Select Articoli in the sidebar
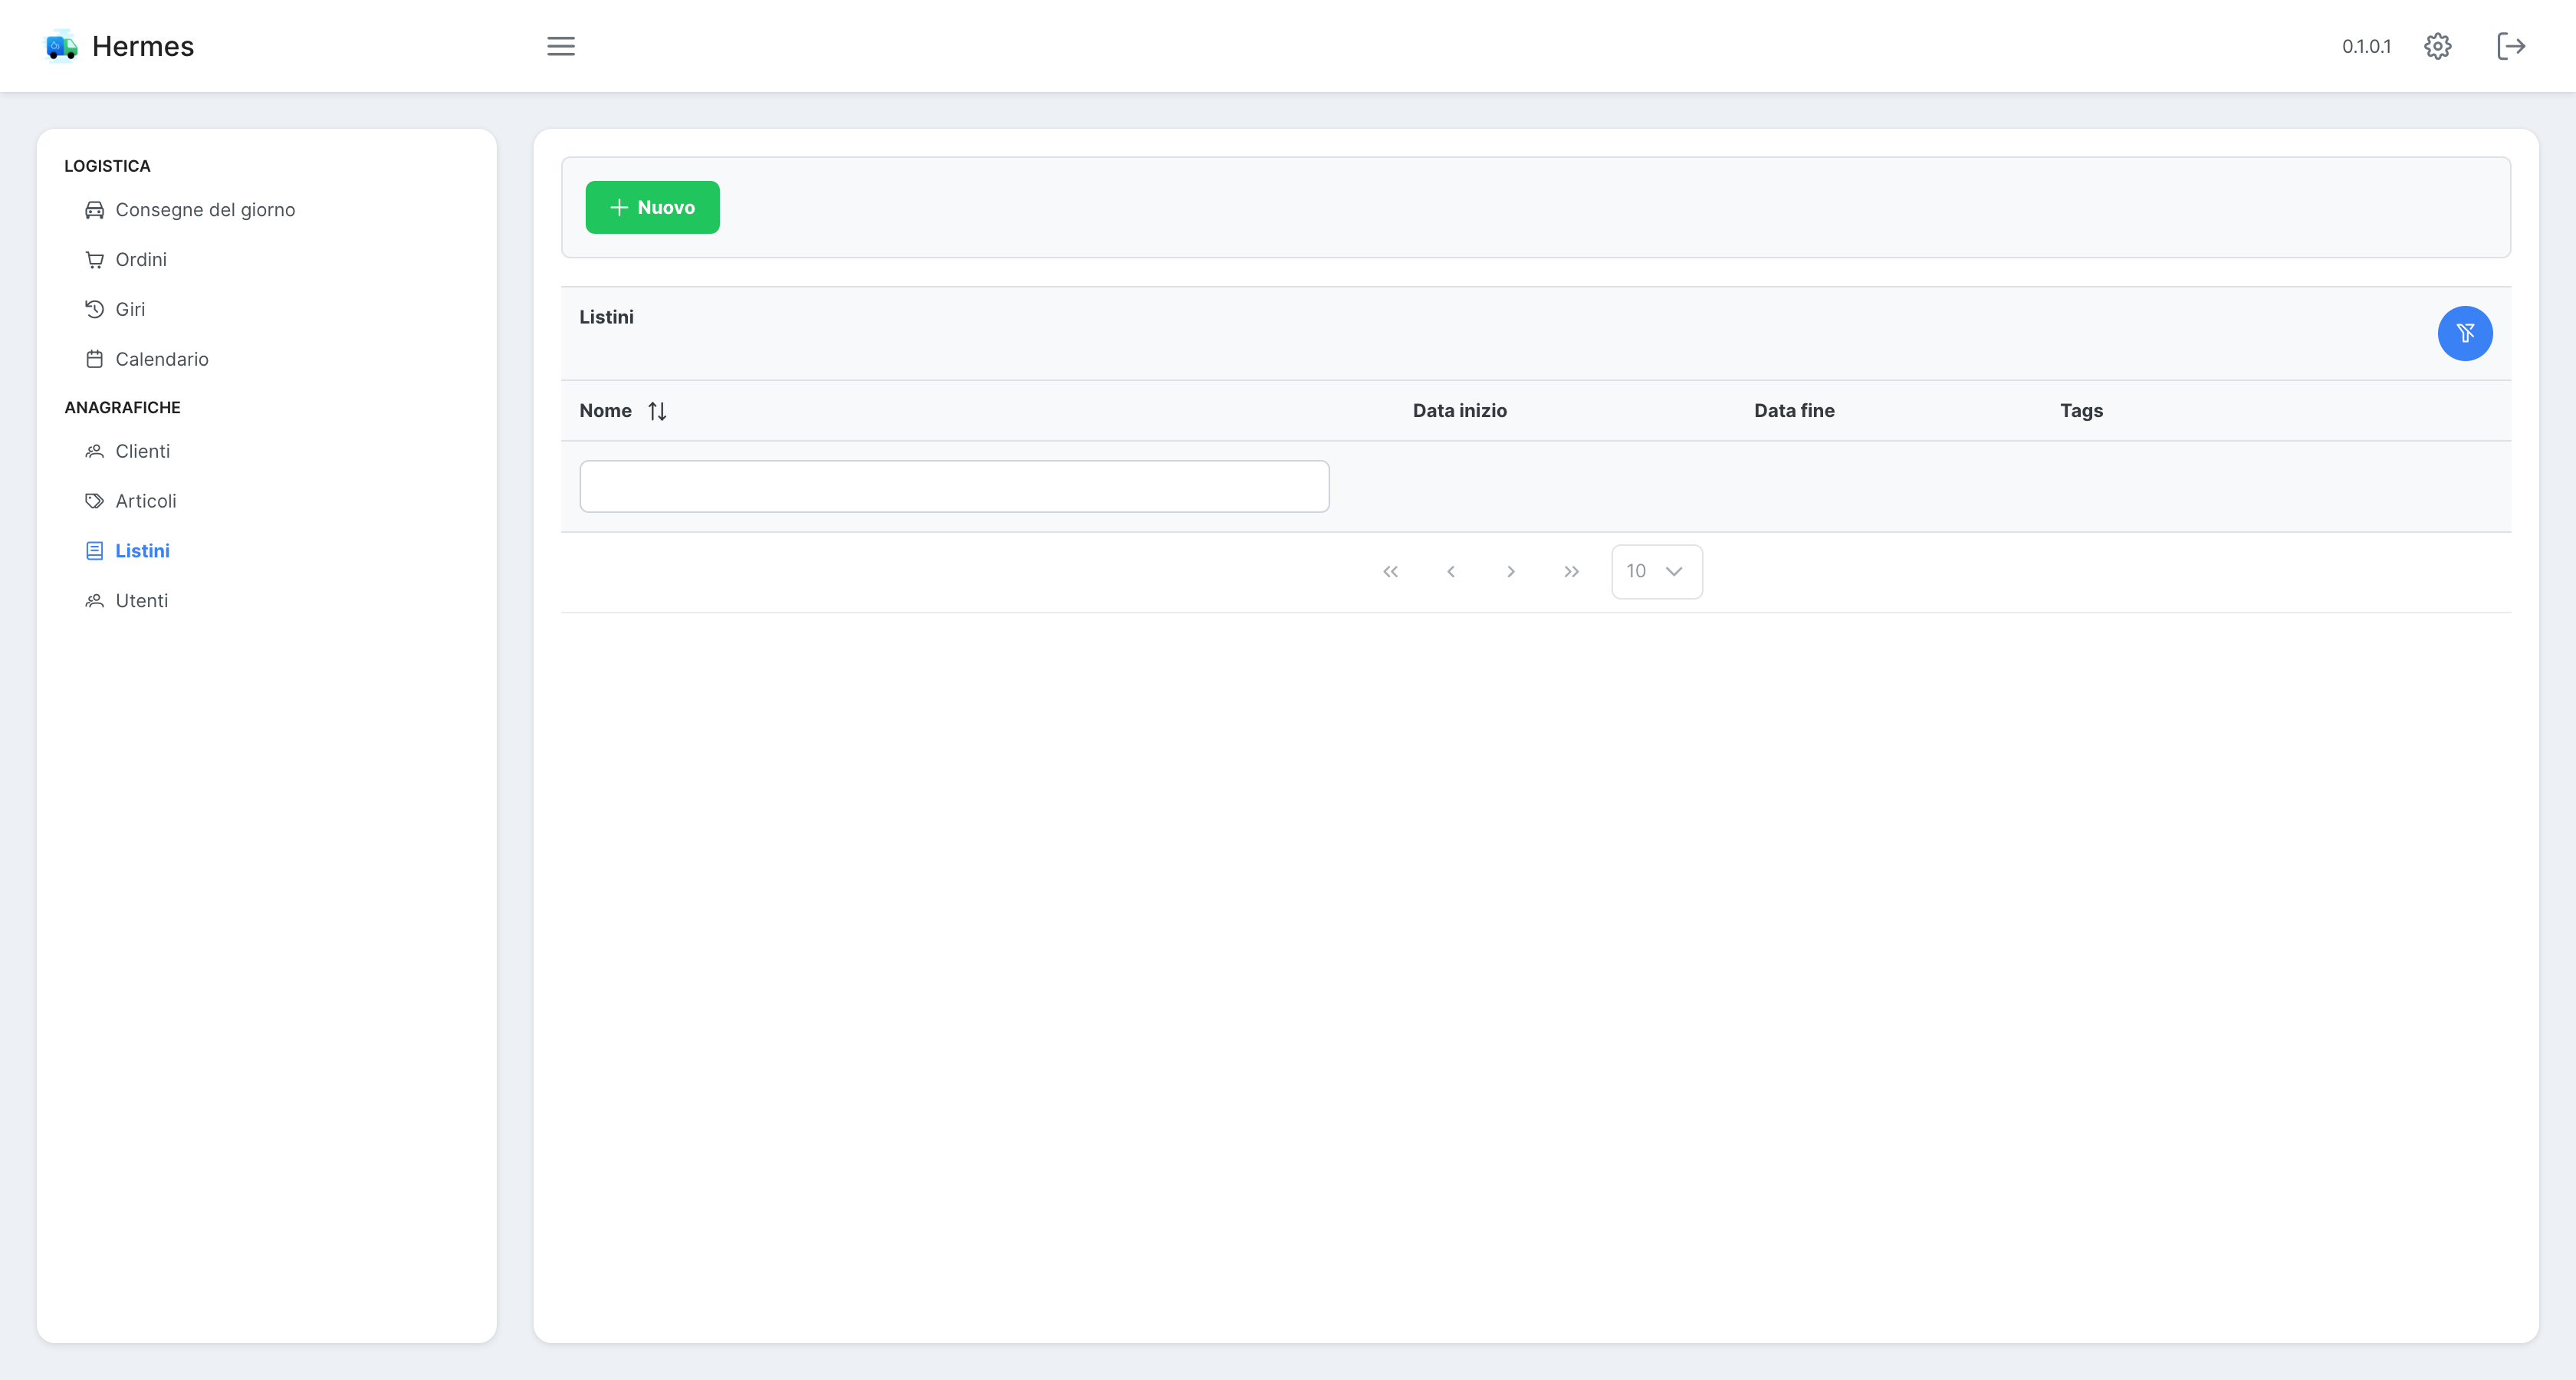The image size is (2576, 1380). click(145, 501)
